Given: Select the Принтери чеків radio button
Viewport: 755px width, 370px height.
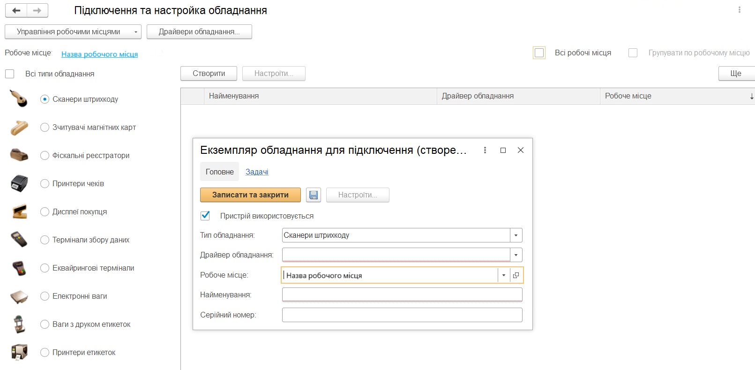Looking at the screenshot, I should (45, 184).
